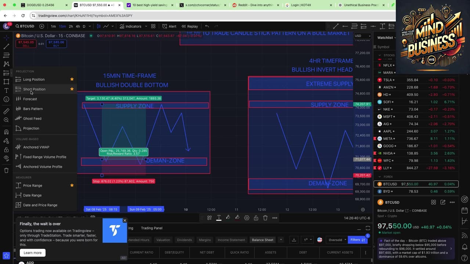Screen dimensions: 470x264
Task: Close the TradeStation ad popup
Action: click(125, 220)
